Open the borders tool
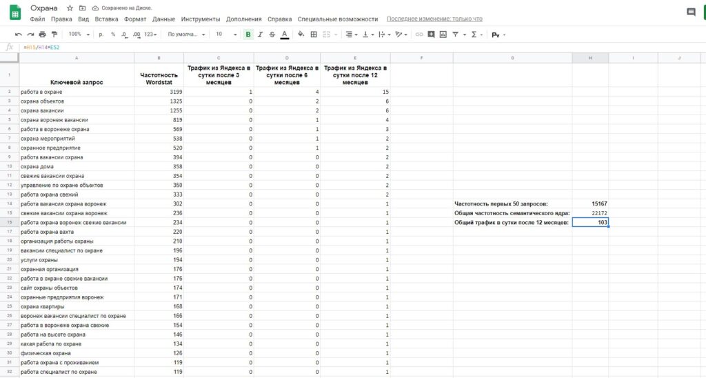The width and height of the screenshot is (706, 378). (314, 34)
